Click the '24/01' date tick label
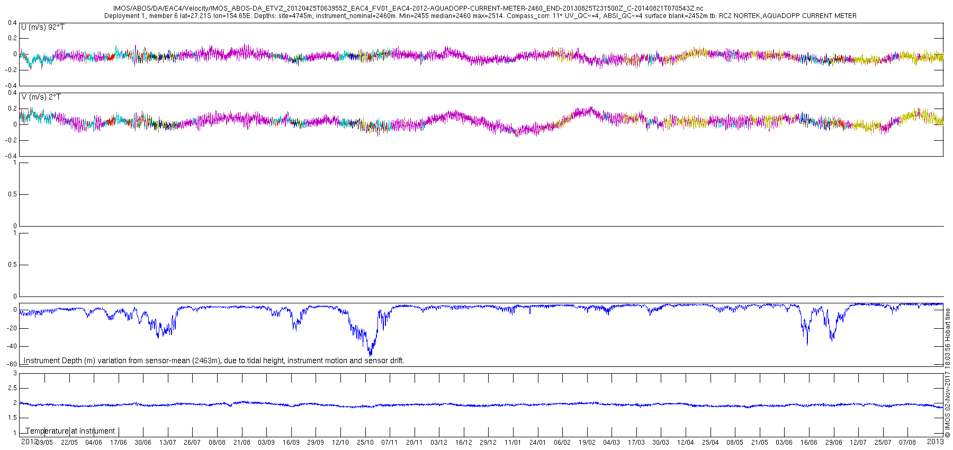Image resolution: width=953 pixels, height=450 pixels. pos(538,443)
